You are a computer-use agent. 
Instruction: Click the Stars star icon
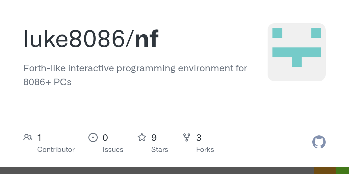[x=142, y=137]
